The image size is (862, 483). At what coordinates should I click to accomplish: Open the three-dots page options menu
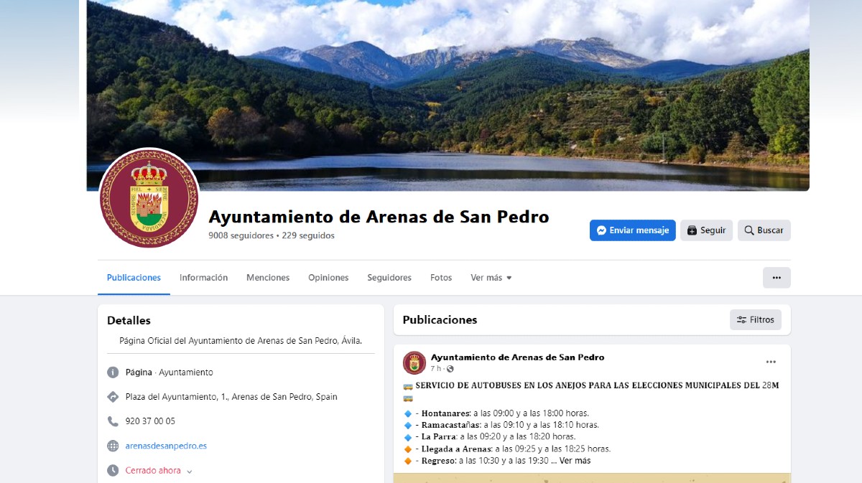coord(777,278)
